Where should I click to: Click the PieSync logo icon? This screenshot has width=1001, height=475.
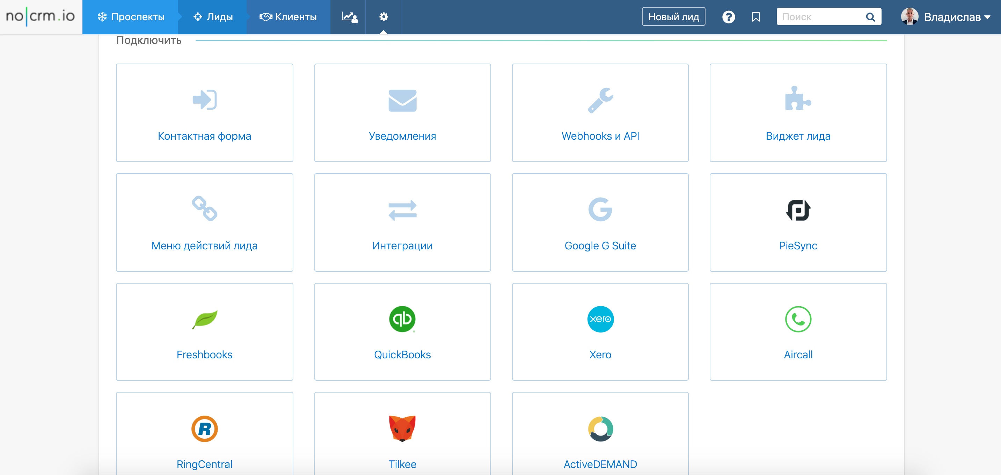pos(798,210)
